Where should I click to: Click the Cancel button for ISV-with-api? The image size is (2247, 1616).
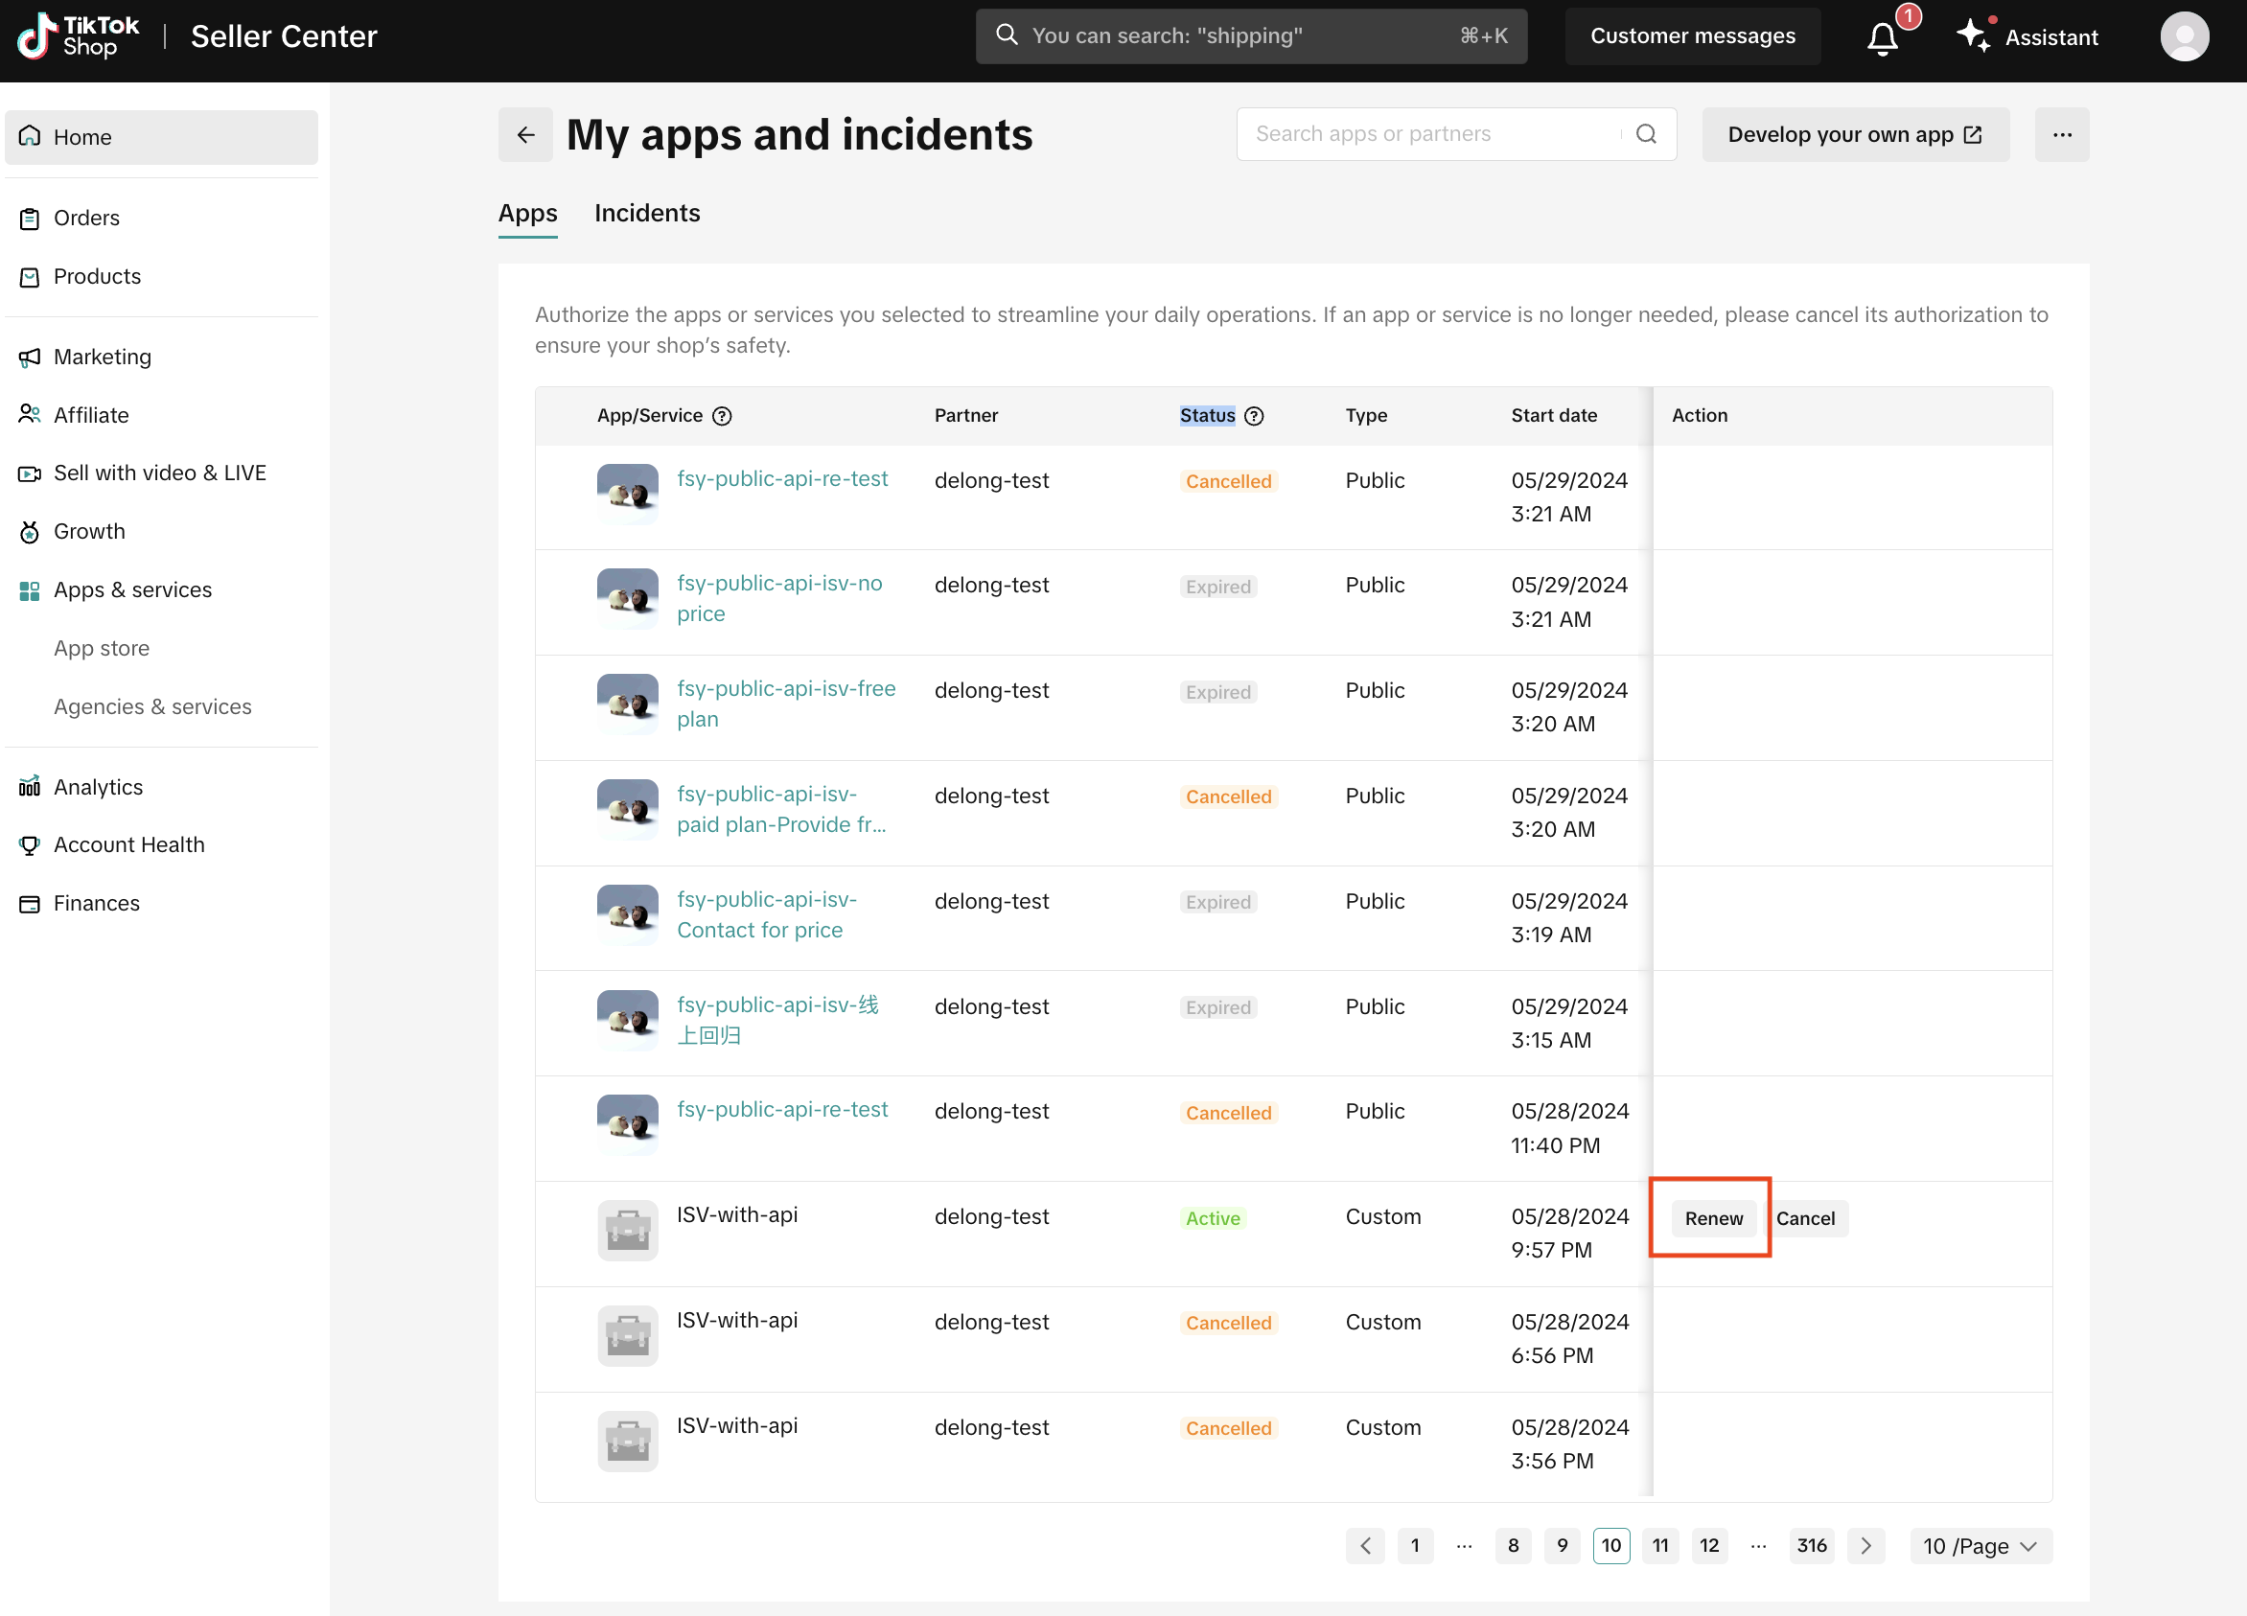pyautogui.click(x=1804, y=1217)
